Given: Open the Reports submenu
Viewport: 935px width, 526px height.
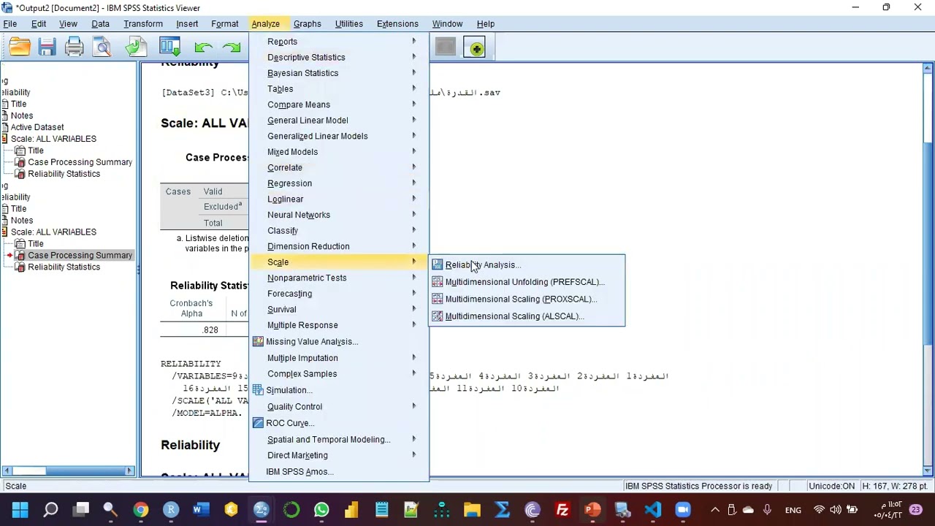Looking at the screenshot, I should pos(340,42).
